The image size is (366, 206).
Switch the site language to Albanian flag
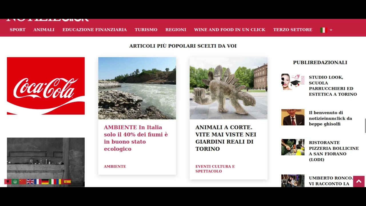(x=8, y=182)
